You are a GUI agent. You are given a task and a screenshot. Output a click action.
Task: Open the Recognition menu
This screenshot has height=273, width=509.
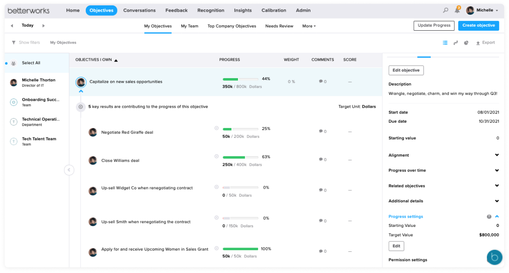(211, 10)
